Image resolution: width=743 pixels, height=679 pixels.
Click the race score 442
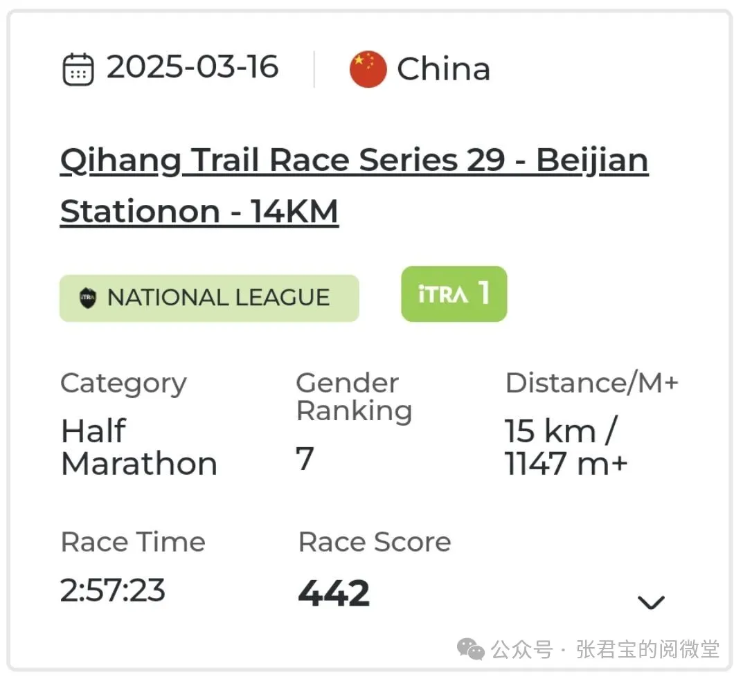pyautogui.click(x=334, y=593)
